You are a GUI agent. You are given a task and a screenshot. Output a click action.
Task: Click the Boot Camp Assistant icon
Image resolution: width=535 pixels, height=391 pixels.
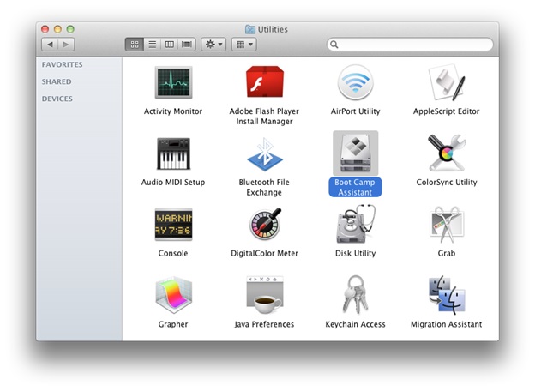355,153
